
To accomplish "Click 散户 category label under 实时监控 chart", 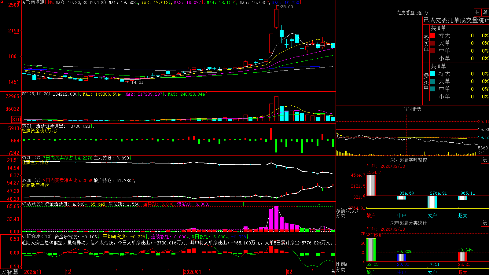I will (x=371, y=215).
